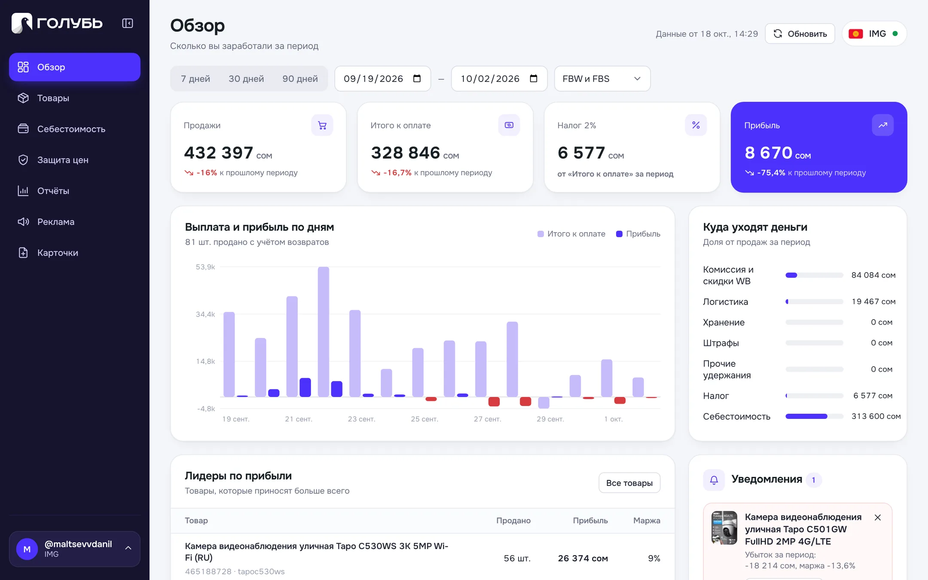Collapse the sidebar panel icon
The width and height of the screenshot is (928, 580).
(128, 23)
